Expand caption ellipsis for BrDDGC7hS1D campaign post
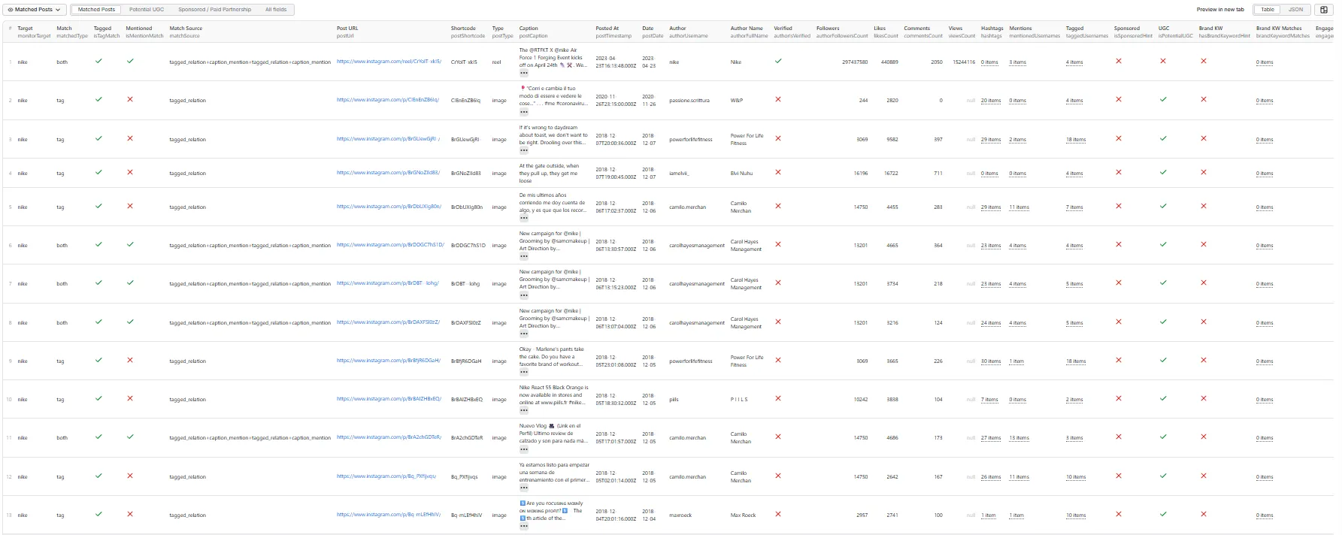Screen dimensions: 1342x535 click(524, 256)
